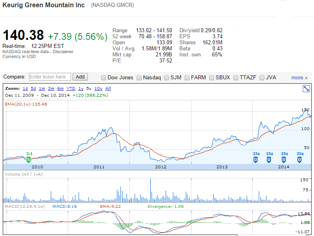The height and width of the screenshot is (236, 314).
Task: Switch chart zoom to 1m
Action: (42, 89)
